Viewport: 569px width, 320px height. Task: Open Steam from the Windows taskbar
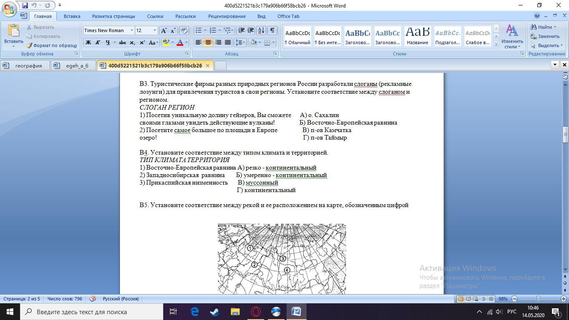click(x=215, y=312)
